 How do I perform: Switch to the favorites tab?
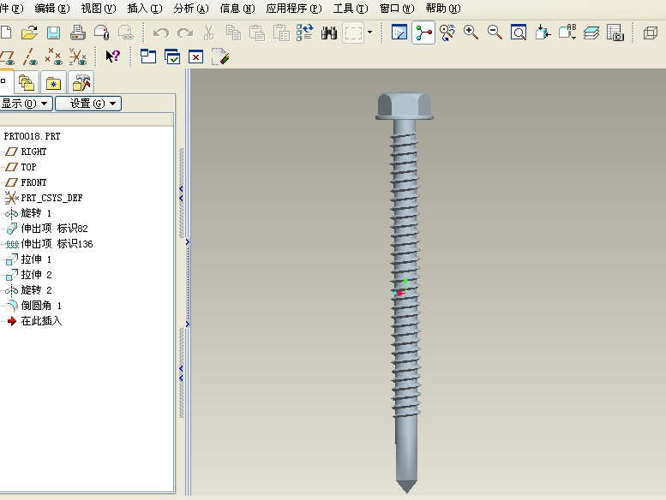click(53, 82)
